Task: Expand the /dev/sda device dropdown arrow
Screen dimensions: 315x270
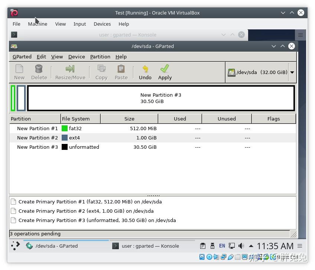Action: pyautogui.click(x=292, y=73)
